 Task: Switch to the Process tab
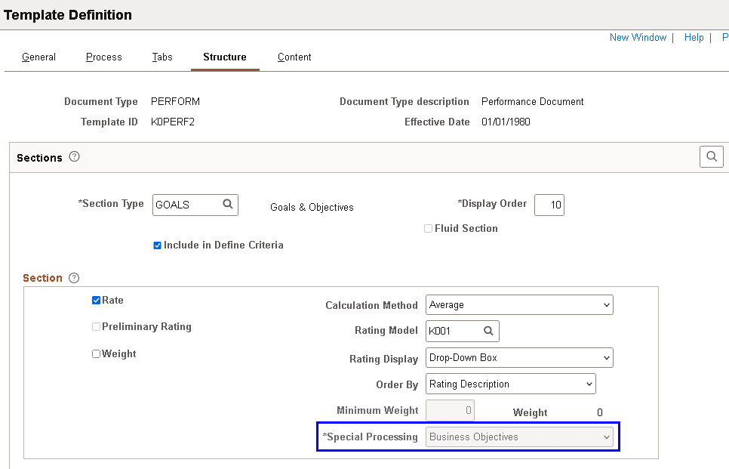point(103,57)
